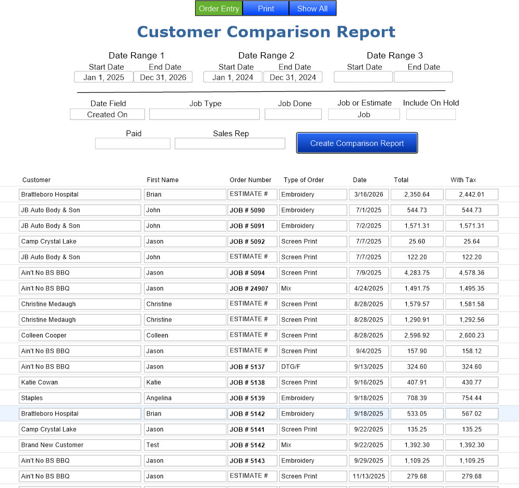Switch to the Order Entry tab
This screenshot has height=488, width=519.
coord(219,8)
